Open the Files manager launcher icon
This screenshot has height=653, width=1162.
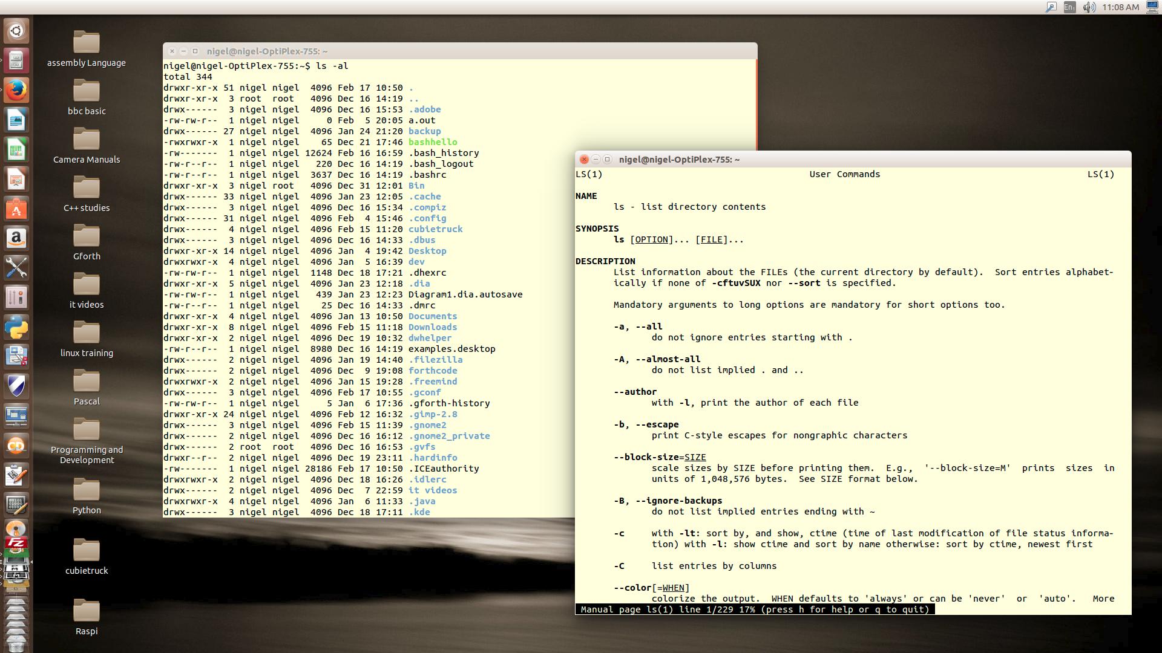16,60
